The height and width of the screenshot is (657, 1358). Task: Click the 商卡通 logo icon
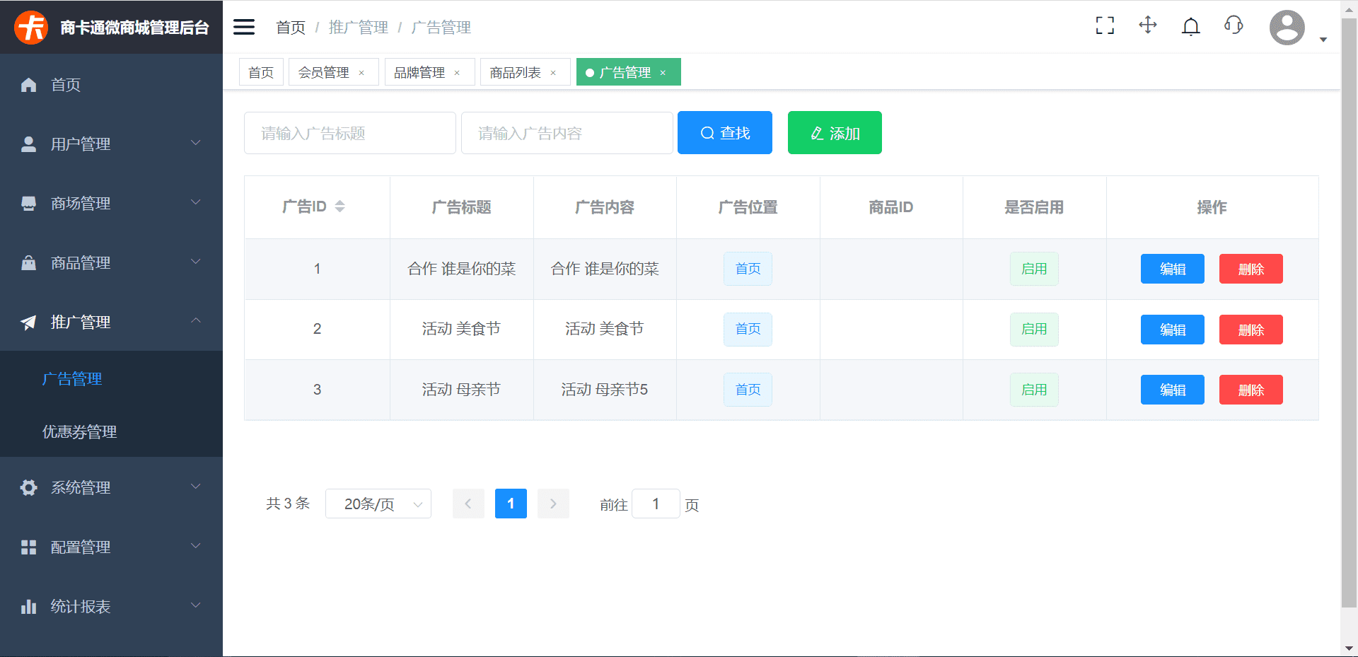coord(30,26)
